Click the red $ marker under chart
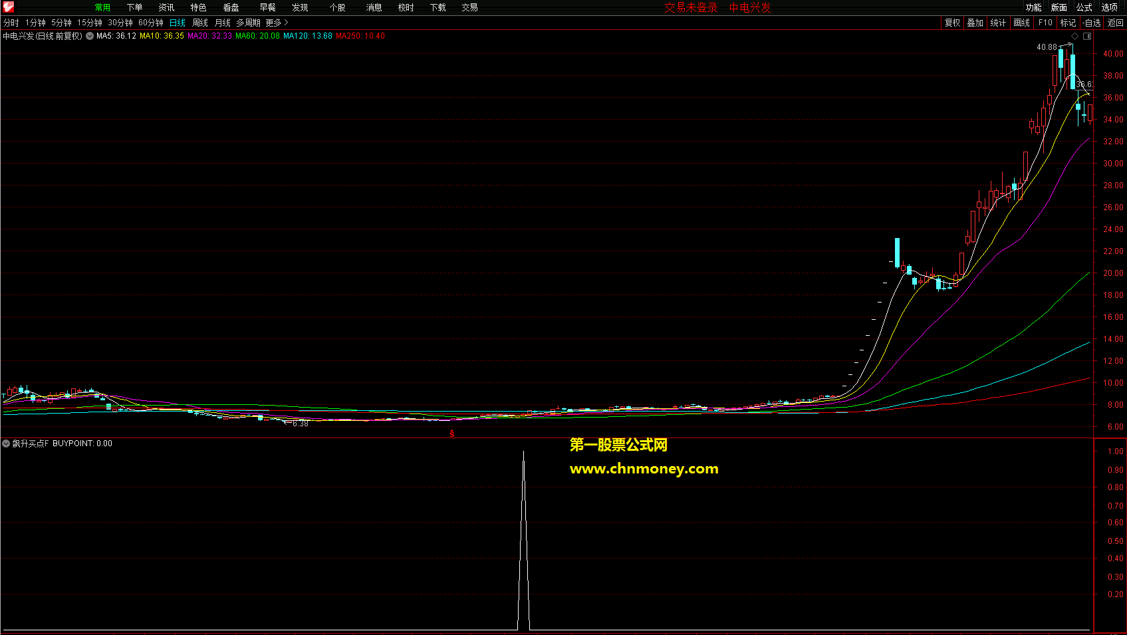1127x635 pixels. pos(452,434)
